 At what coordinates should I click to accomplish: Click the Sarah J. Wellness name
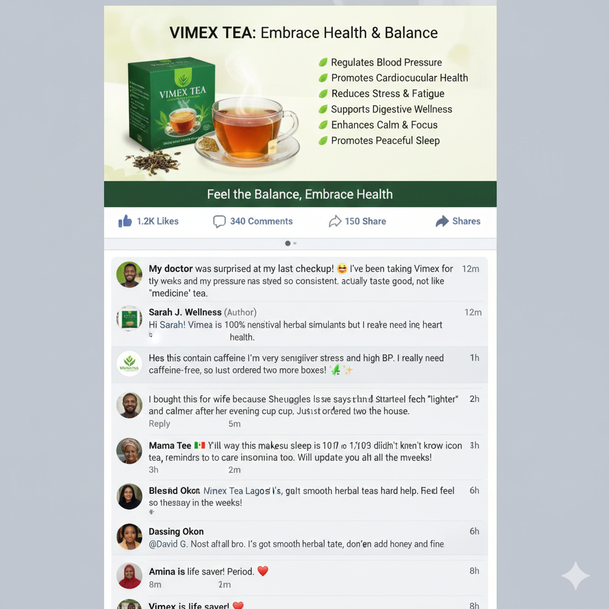[x=185, y=312]
